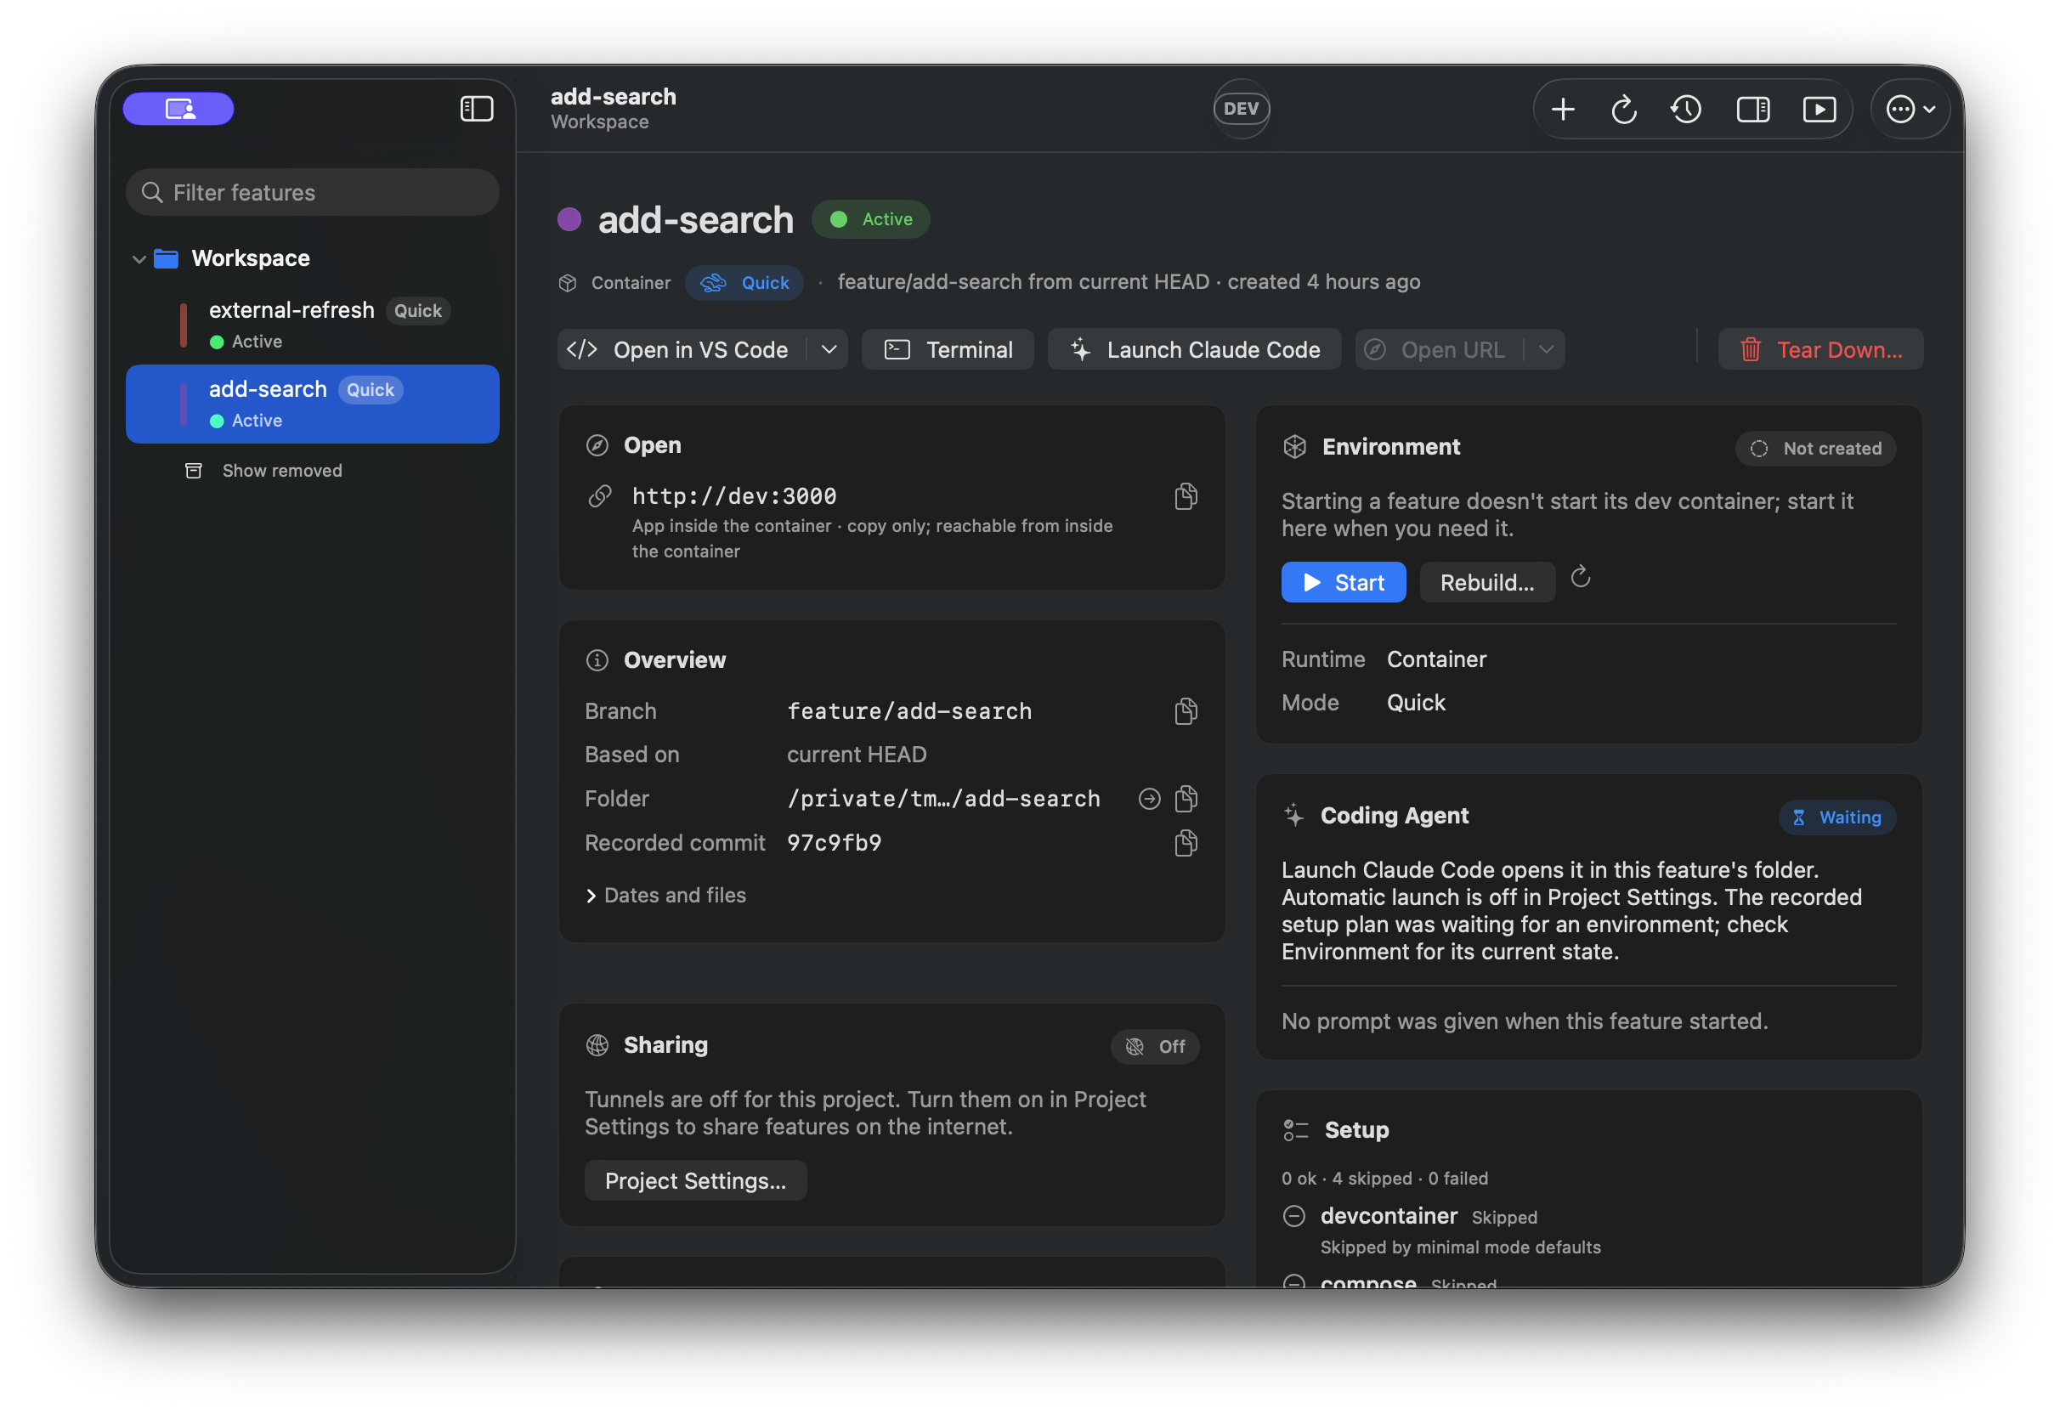
Task: Select add-search feature in sidebar
Action: [312, 404]
